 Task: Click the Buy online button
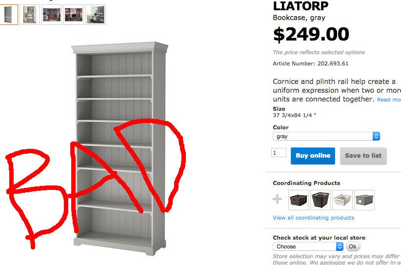coord(313,156)
